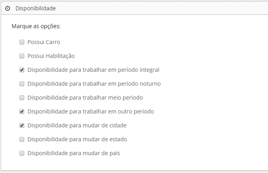Image resolution: width=268 pixels, height=173 pixels.
Task: Tick the período noturno checkbox
Action: [22, 84]
